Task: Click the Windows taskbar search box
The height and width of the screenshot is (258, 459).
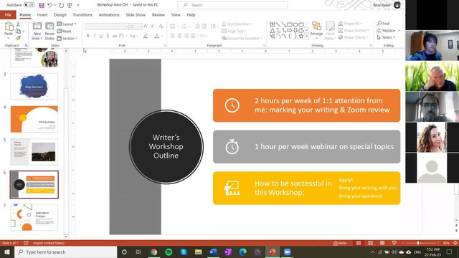Action: pos(65,252)
